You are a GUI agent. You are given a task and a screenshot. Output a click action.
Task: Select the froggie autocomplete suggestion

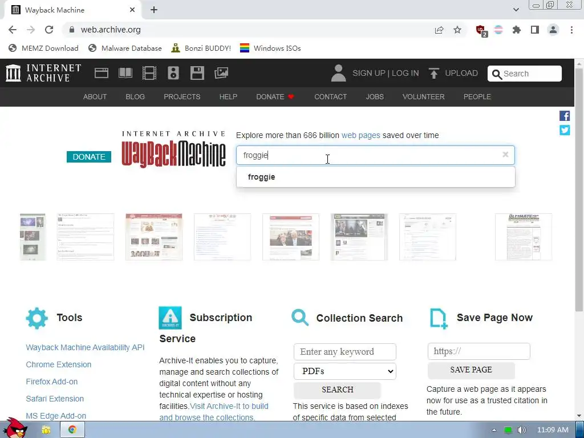click(x=376, y=177)
